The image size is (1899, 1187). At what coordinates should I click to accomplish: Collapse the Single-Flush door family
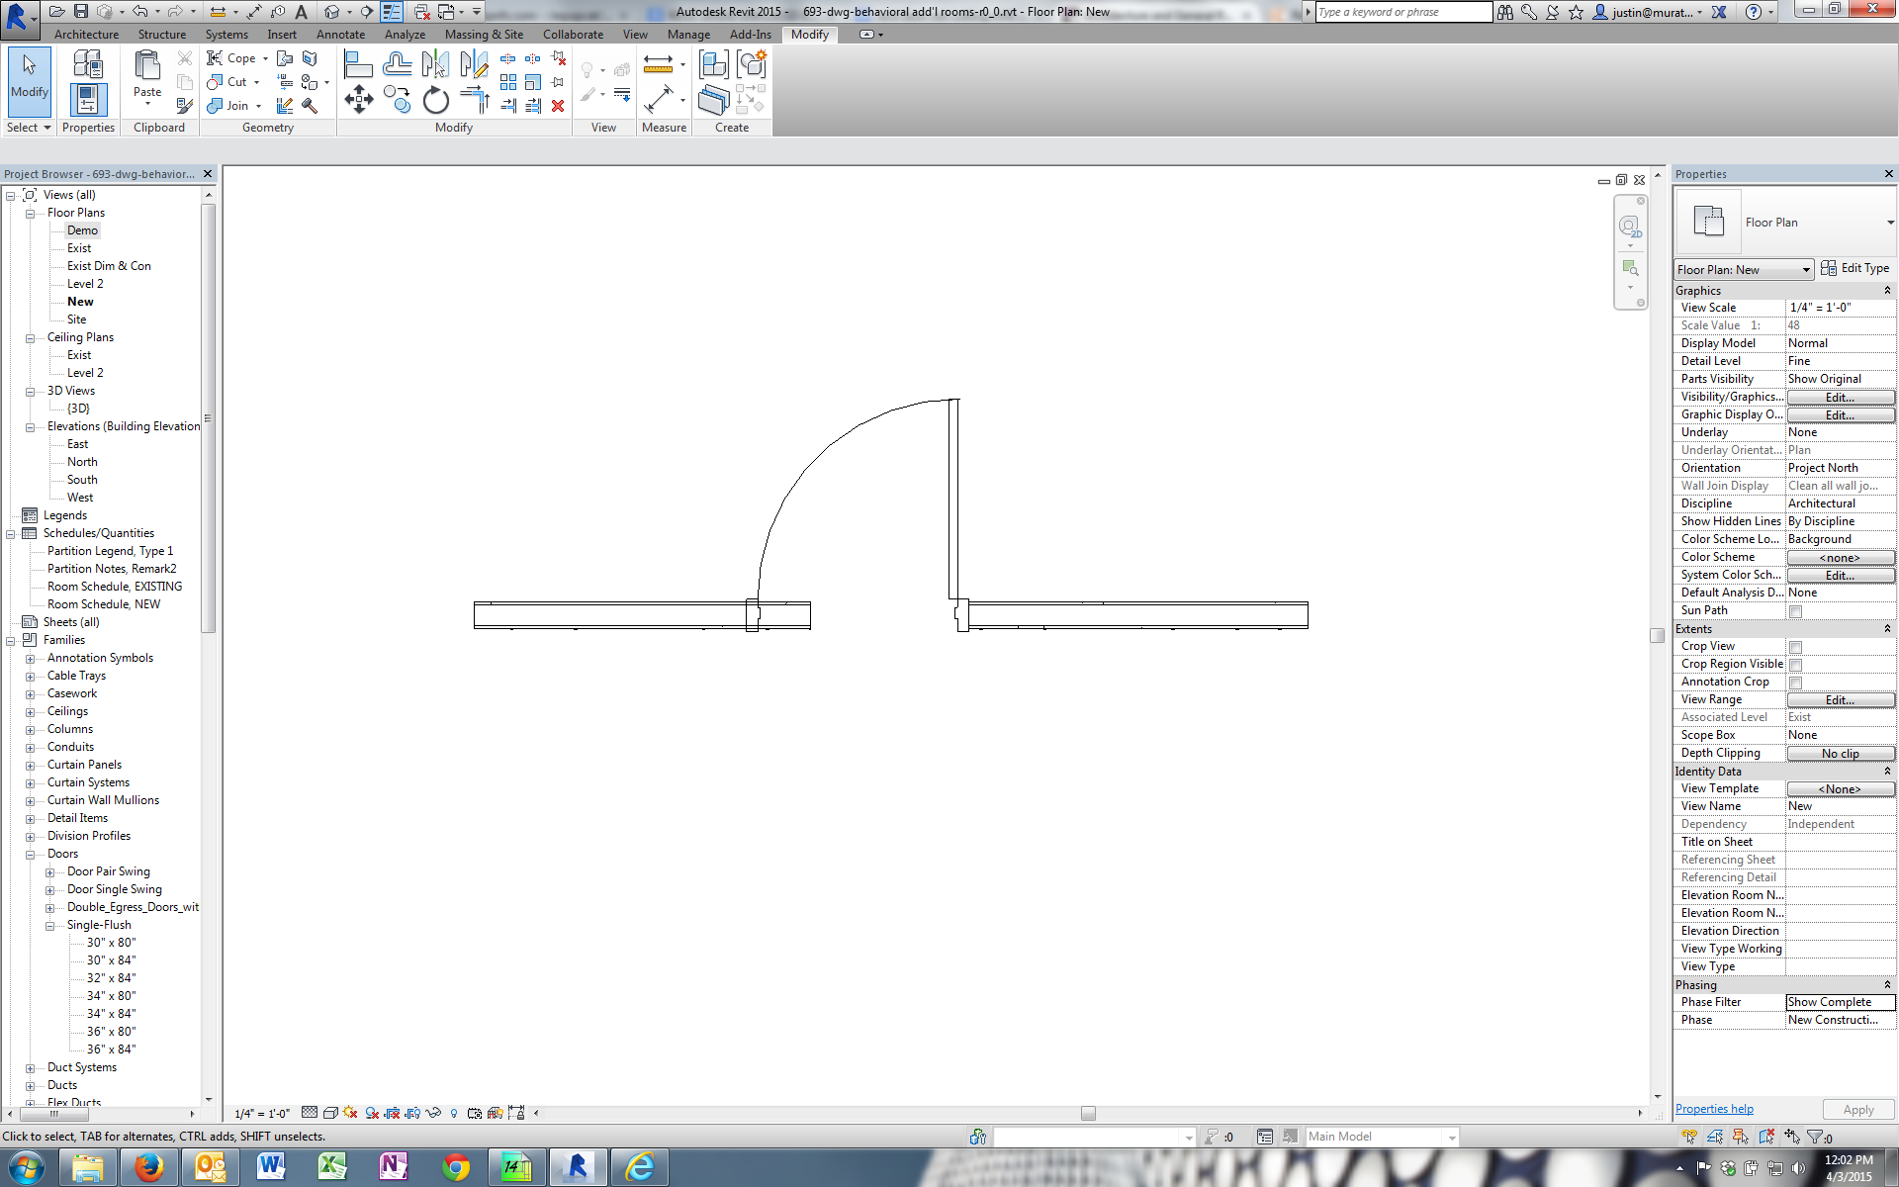(49, 926)
